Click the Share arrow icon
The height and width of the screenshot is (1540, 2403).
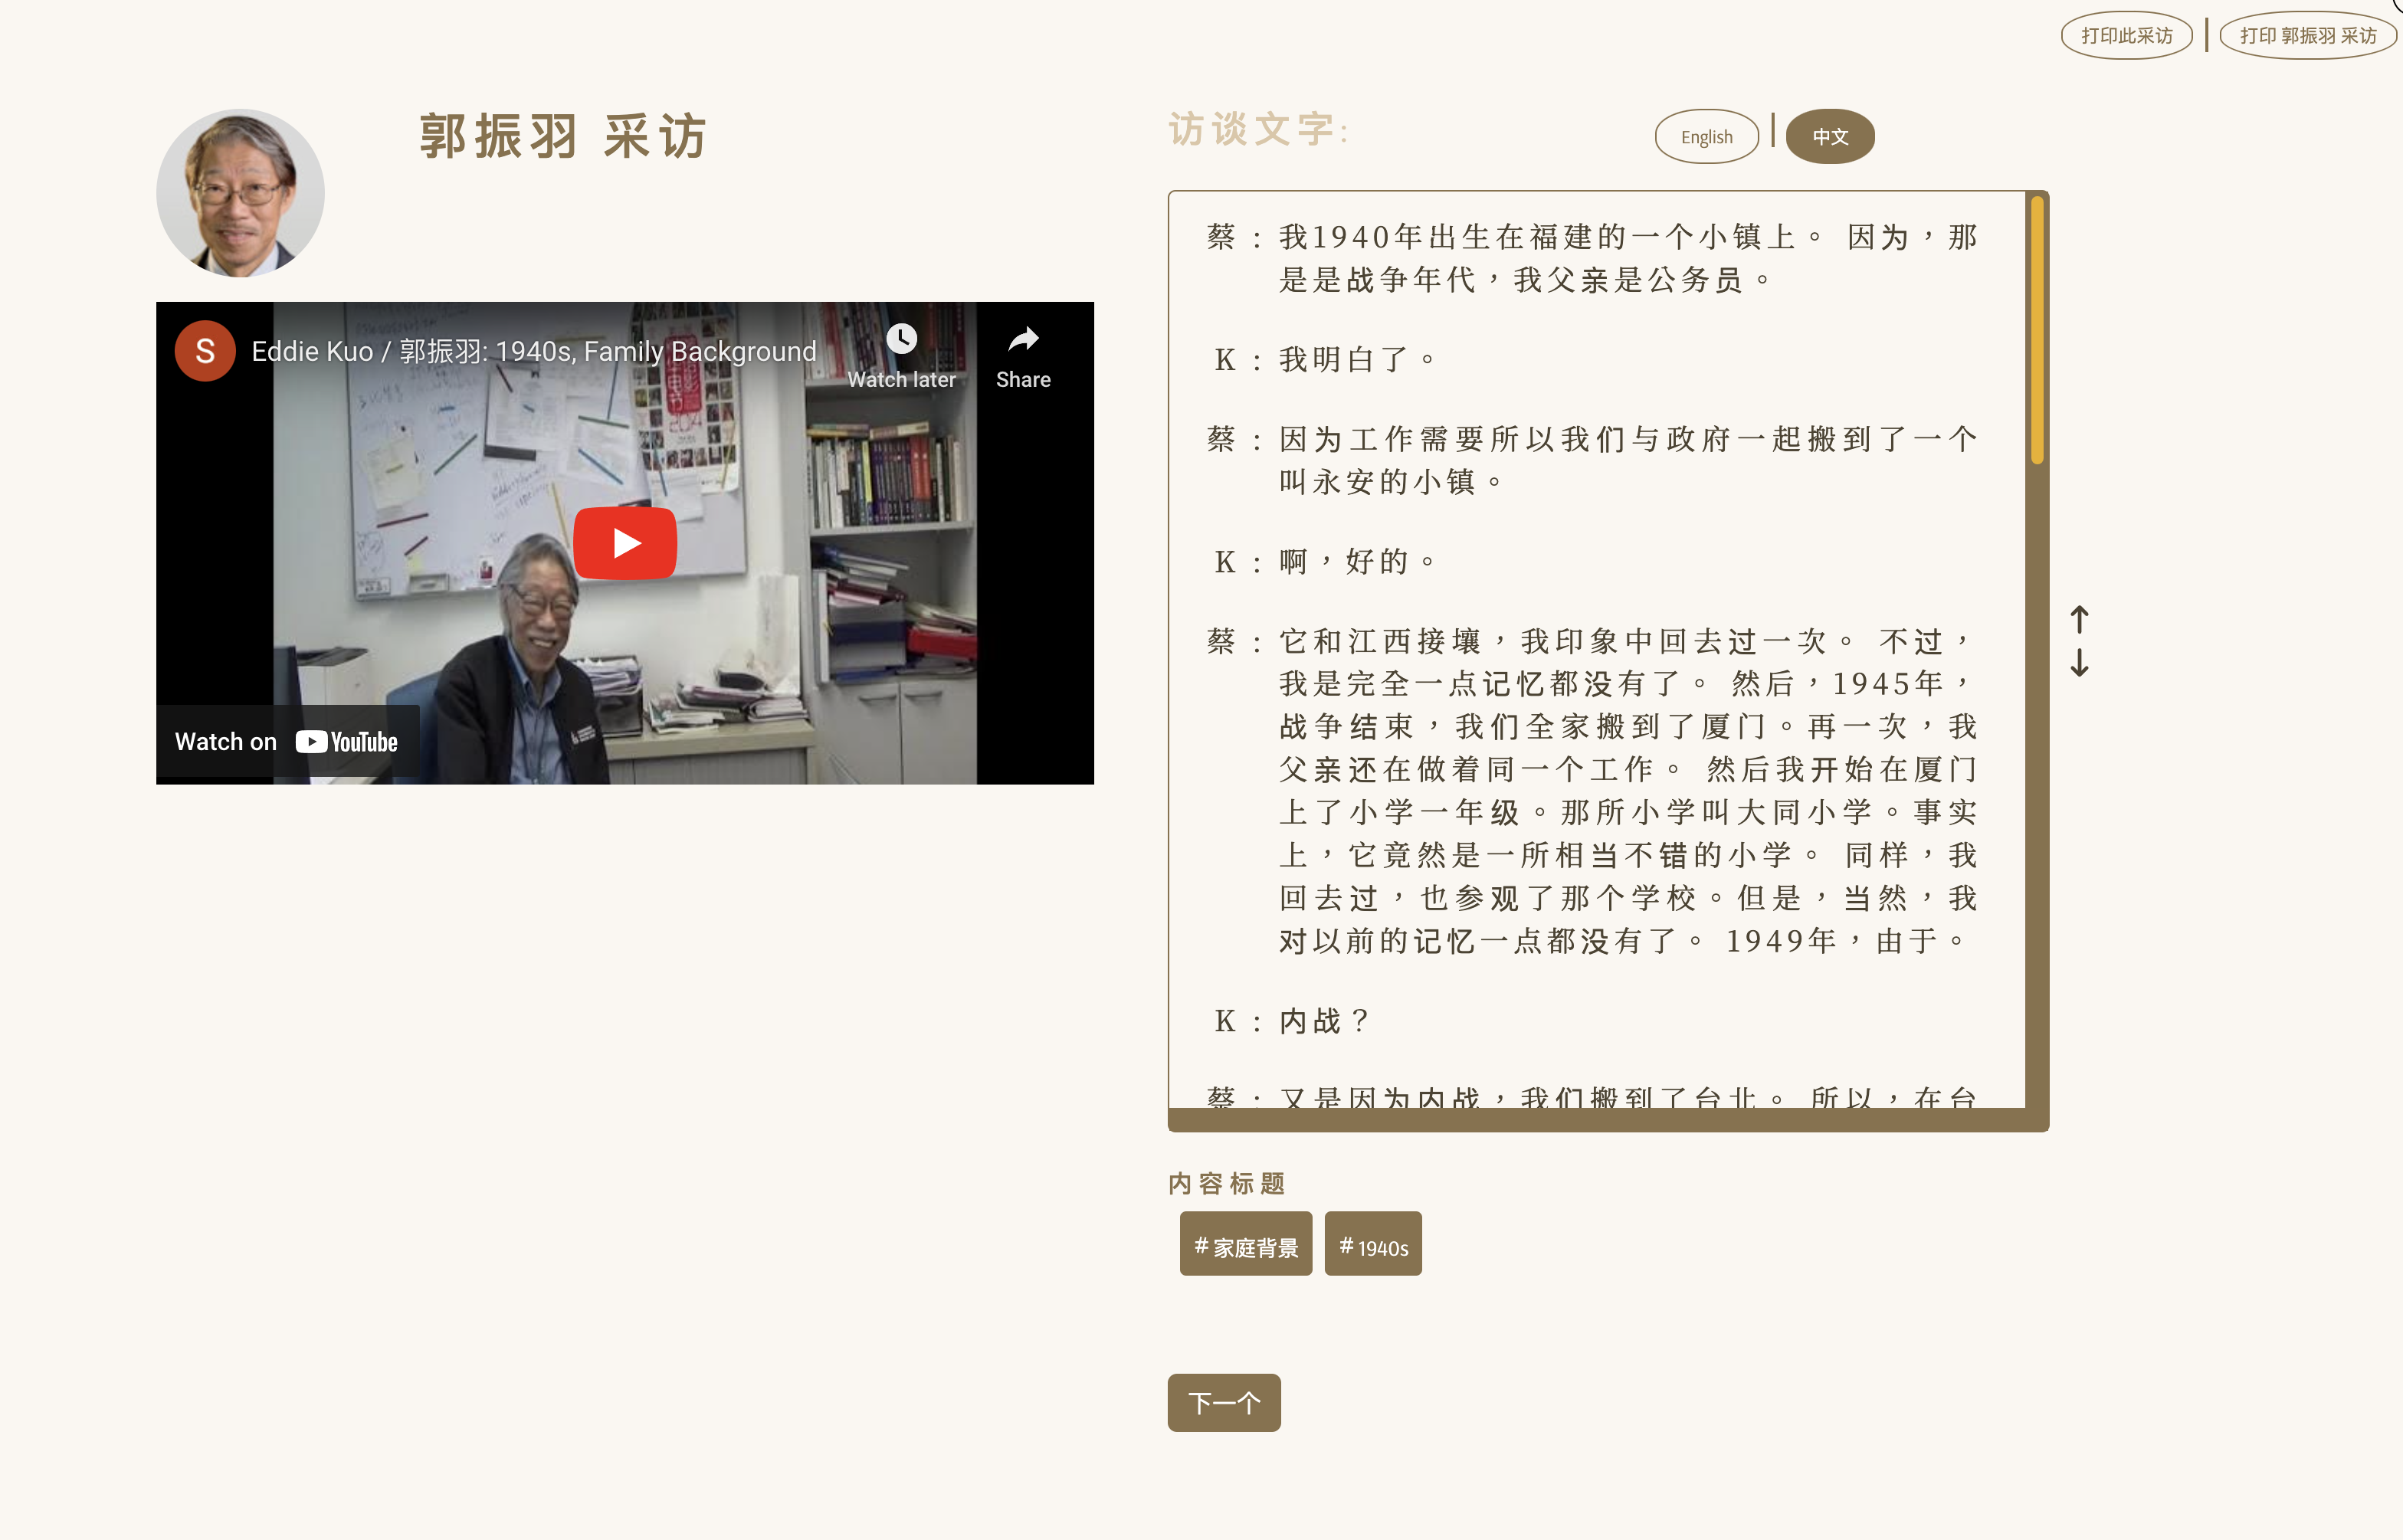coord(1023,340)
